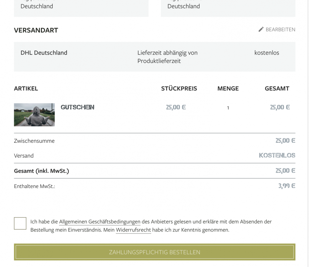Click the ARTIKEL column header
Screen dimensions: 309x267
pos(26,88)
